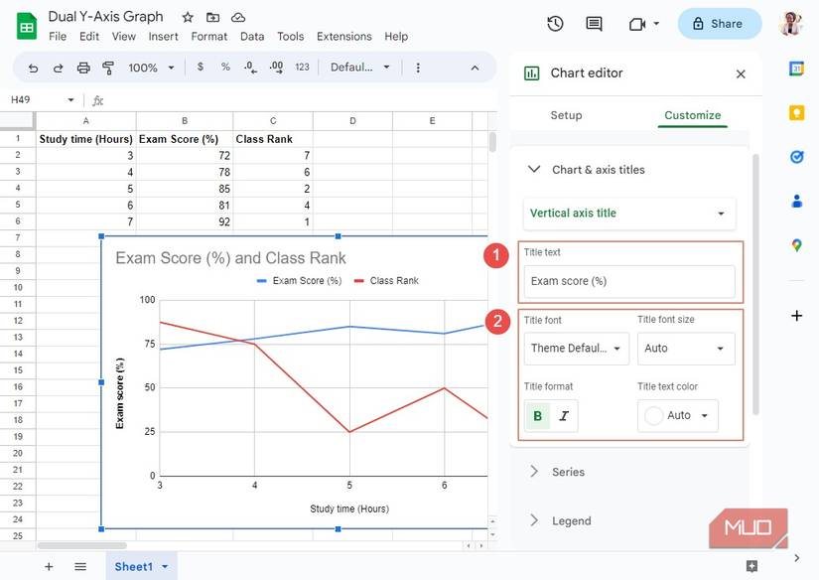Open the Title text color picker
The height and width of the screenshot is (580, 819).
click(x=678, y=415)
